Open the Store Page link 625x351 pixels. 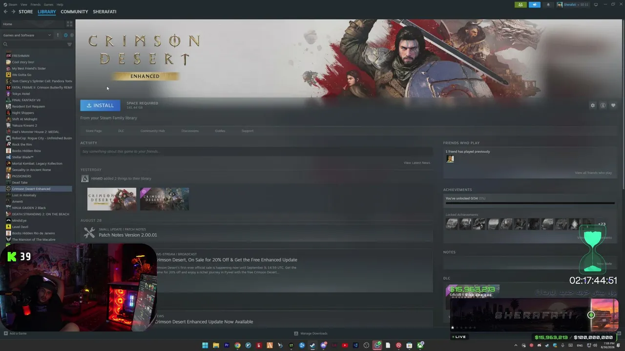(x=94, y=131)
